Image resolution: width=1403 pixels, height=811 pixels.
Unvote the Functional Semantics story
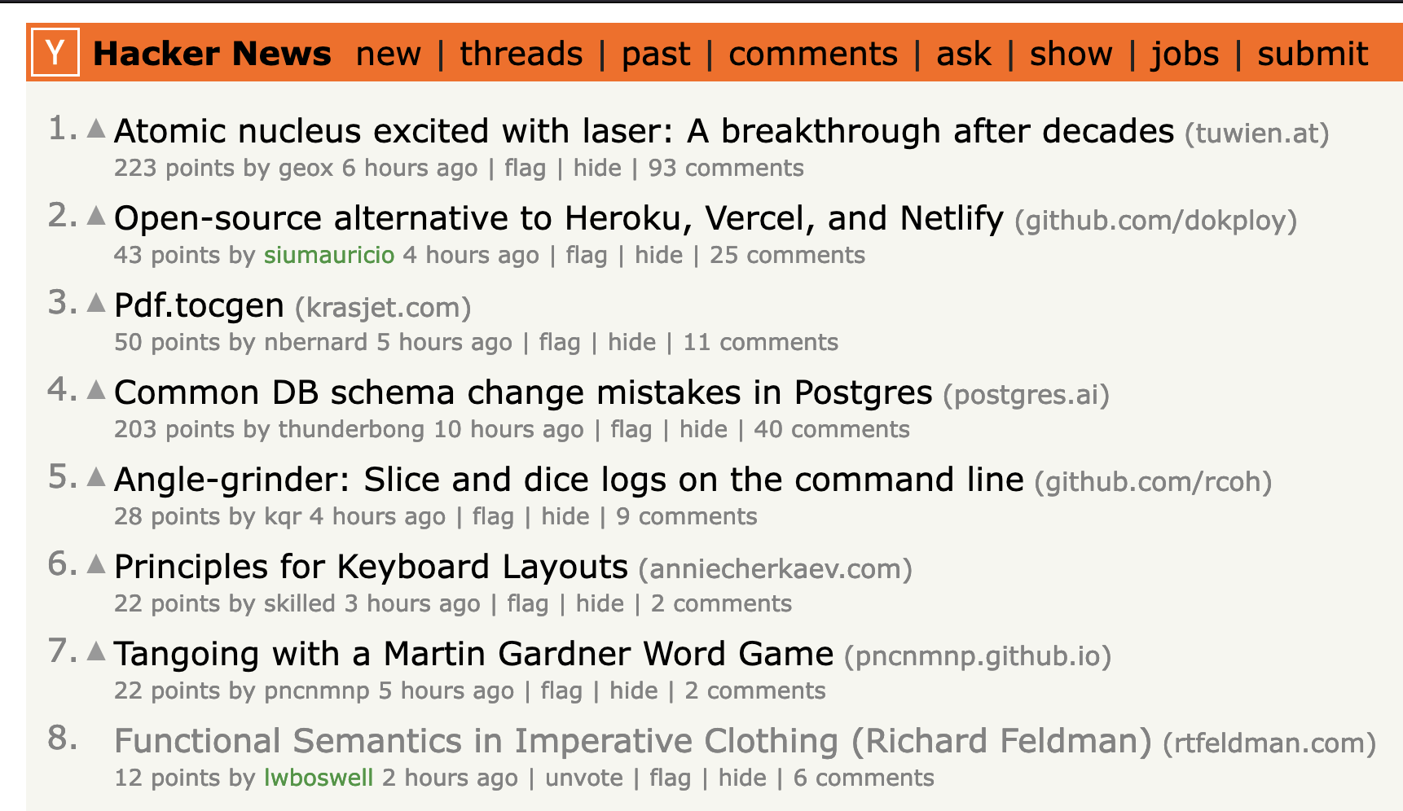(x=583, y=778)
